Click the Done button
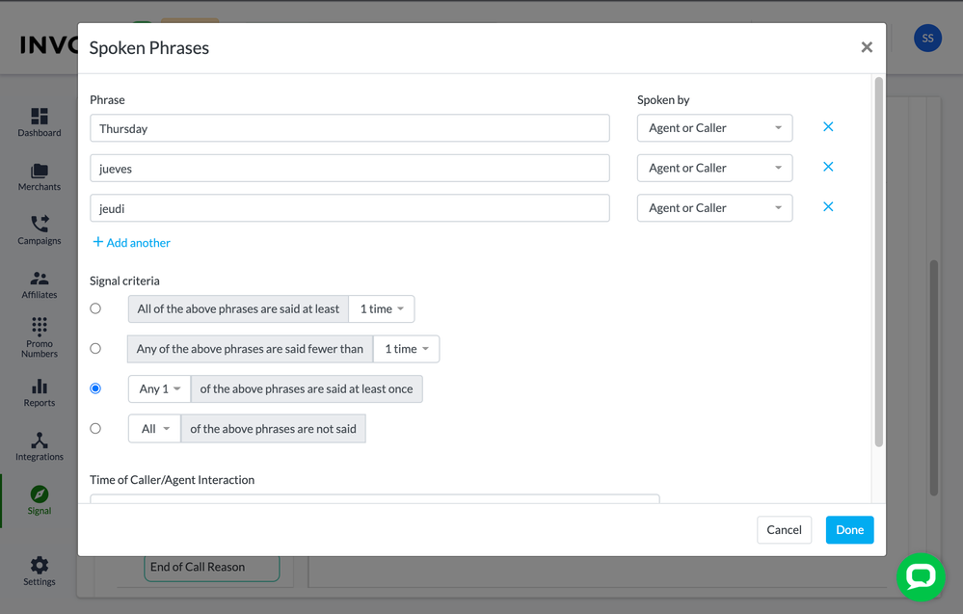The height and width of the screenshot is (614, 963). (849, 530)
